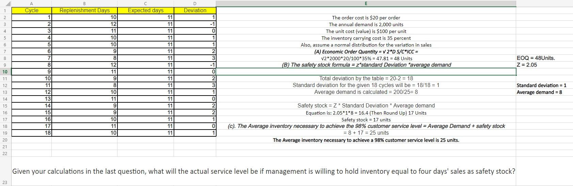Select column B header
Viewport: 573px width, 186px height.
[x=84, y=3]
